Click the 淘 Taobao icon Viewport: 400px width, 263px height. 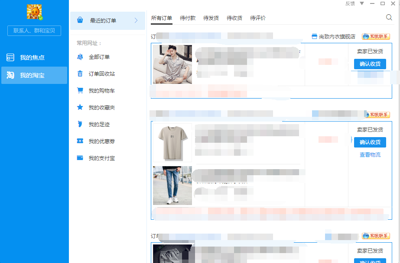[10, 75]
